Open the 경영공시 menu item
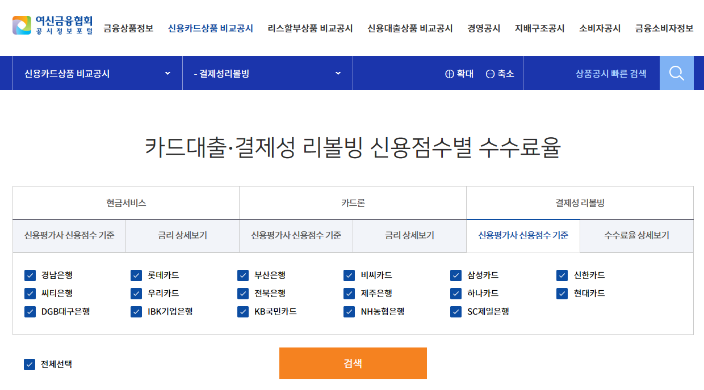704x390 pixels. pyautogui.click(x=483, y=27)
